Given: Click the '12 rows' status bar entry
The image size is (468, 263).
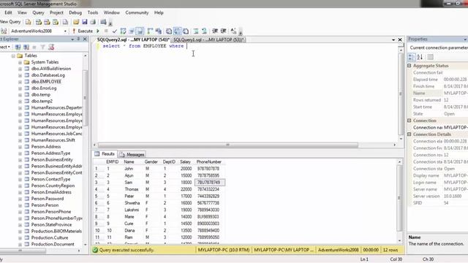Looking at the screenshot, I should click(x=390, y=250).
